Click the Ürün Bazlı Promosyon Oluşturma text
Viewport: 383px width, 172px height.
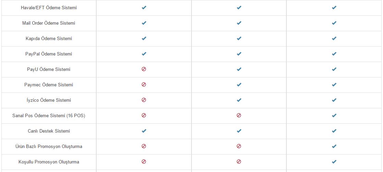tap(49, 147)
